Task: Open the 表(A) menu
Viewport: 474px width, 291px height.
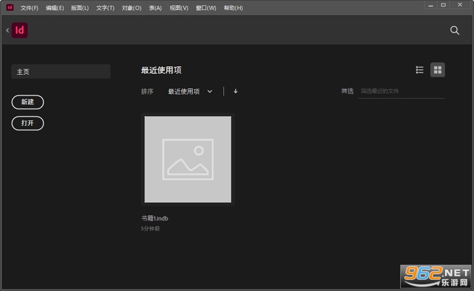Action: (155, 8)
